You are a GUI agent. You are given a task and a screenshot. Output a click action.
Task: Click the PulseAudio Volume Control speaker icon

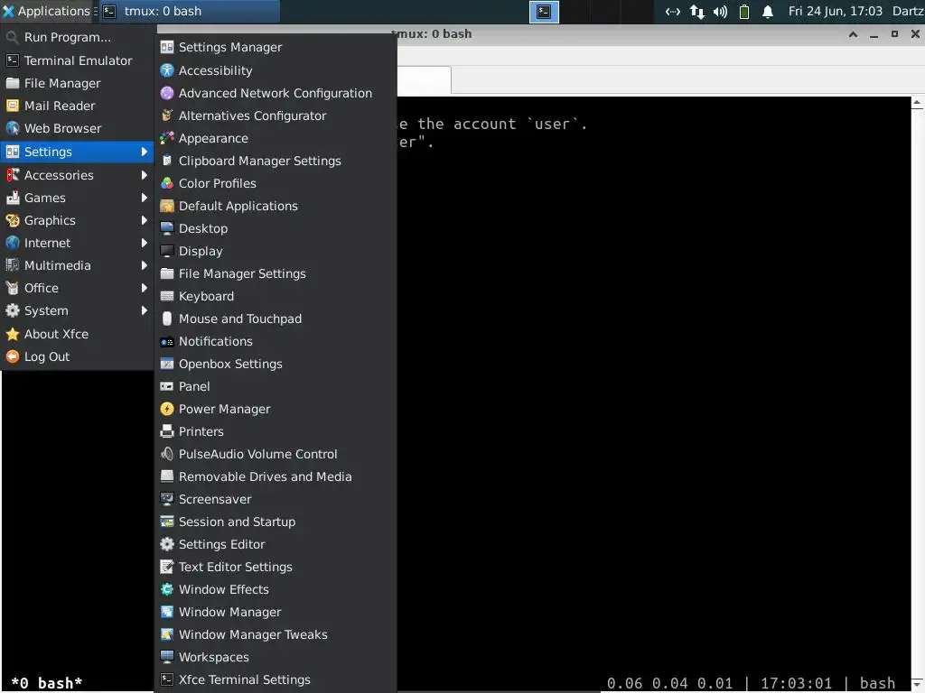tap(167, 454)
